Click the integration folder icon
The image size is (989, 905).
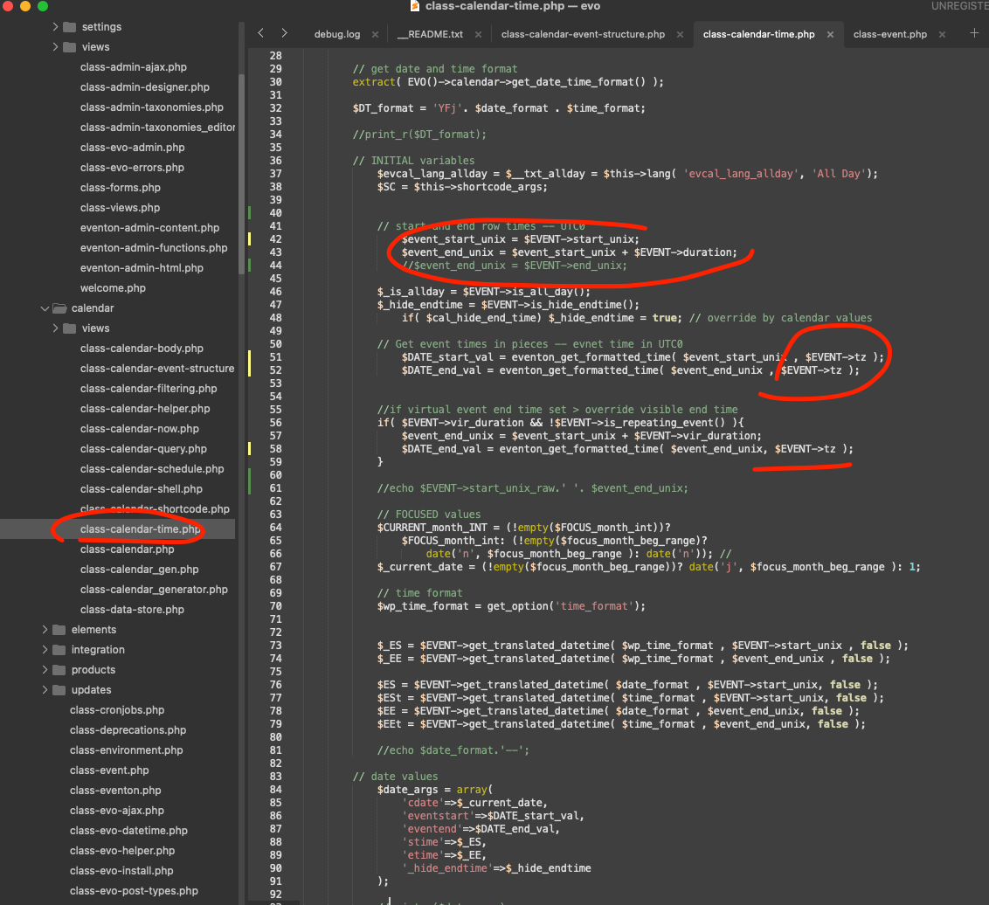tap(59, 650)
